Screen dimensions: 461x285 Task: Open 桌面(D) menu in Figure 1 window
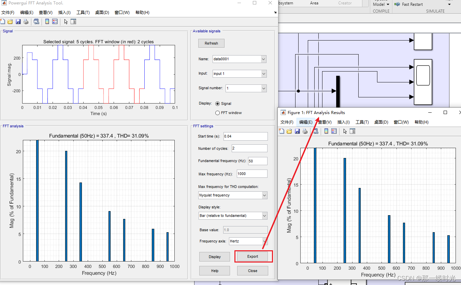(381, 122)
